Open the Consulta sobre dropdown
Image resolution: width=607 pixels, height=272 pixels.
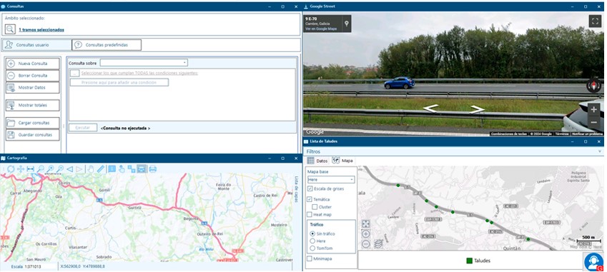(144, 63)
